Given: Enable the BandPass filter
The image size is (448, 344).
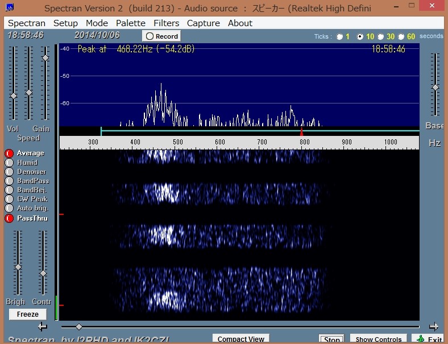Looking at the screenshot, I should click(x=9, y=181).
